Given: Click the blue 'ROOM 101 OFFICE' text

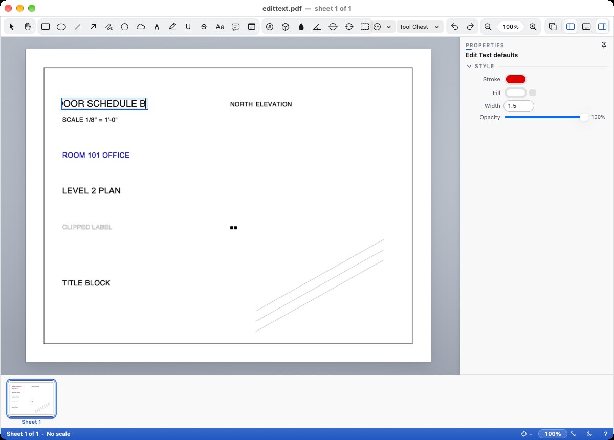Looking at the screenshot, I should pos(96,155).
